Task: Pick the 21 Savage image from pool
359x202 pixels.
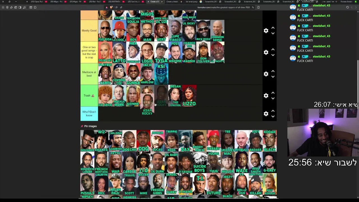Action: pyautogui.click(x=185, y=163)
